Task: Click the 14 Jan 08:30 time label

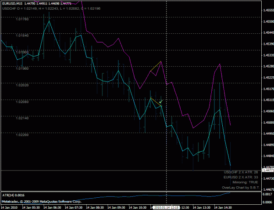Action: (x=95, y=207)
